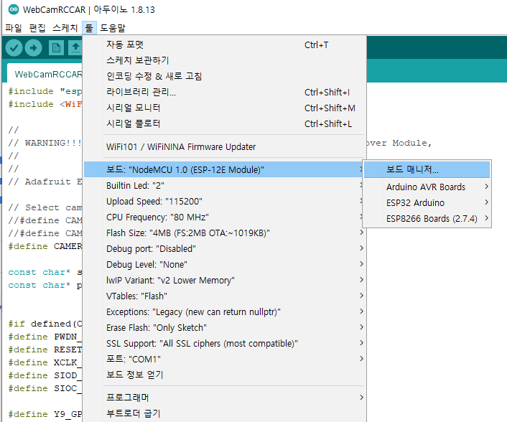Click the Upload arrow icon
The height and width of the screenshot is (422, 507).
(x=34, y=48)
